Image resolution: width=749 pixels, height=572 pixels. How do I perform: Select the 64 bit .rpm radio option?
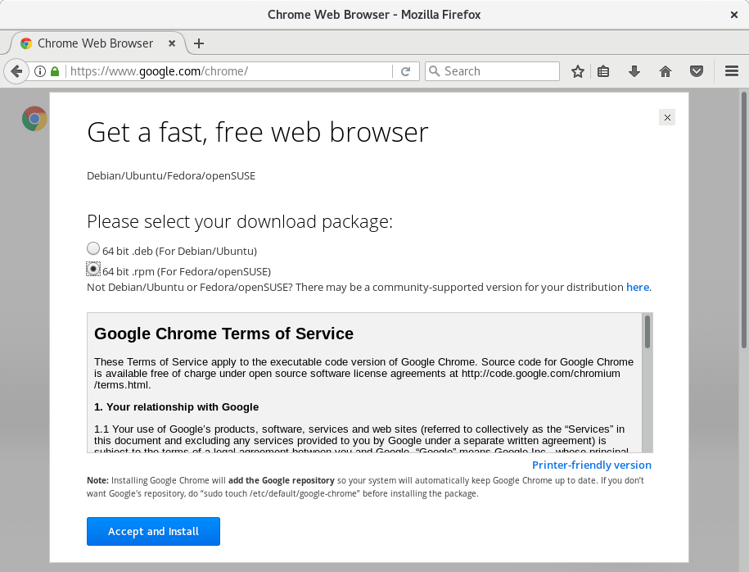pos(93,269)
